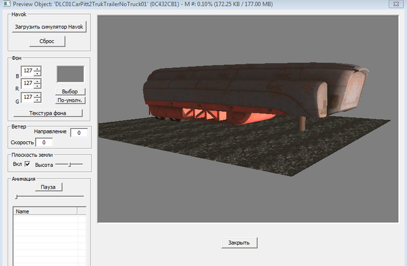The width and height of the screenshot is (407, 266).
Task: Click the 'Пауза' animation button
Action: 49,187
